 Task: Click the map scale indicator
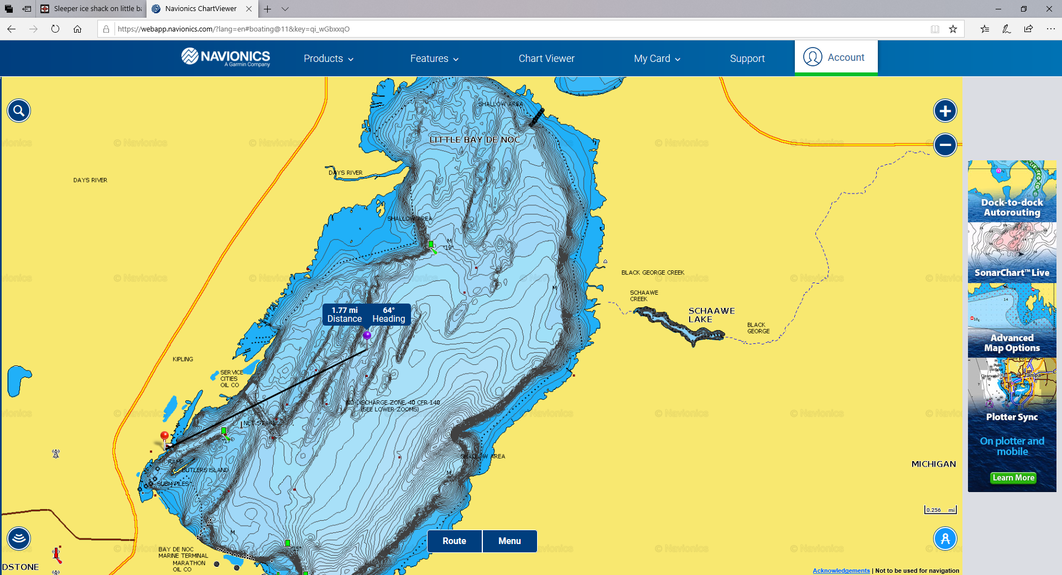940,510
